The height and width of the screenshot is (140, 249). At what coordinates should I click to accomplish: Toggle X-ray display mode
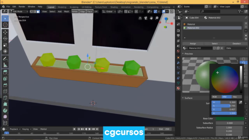click(172, 12)
